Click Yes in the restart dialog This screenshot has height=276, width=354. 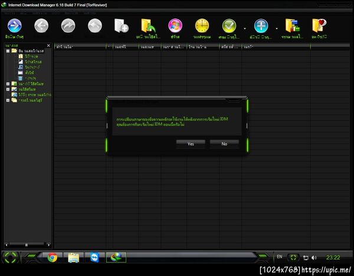[x=191, y=144]
